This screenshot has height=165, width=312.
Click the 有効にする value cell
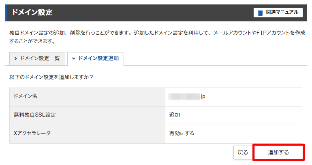(x=233, y=134)
